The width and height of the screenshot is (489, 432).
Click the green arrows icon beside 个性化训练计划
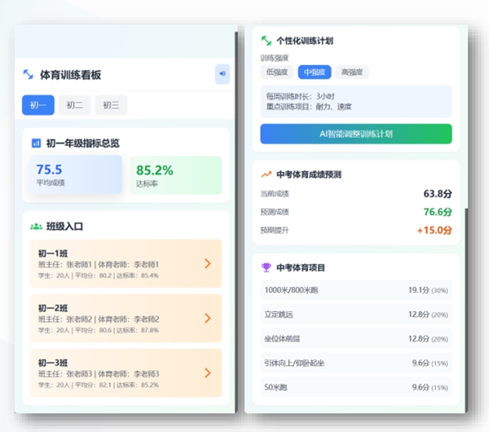point(266,40)
